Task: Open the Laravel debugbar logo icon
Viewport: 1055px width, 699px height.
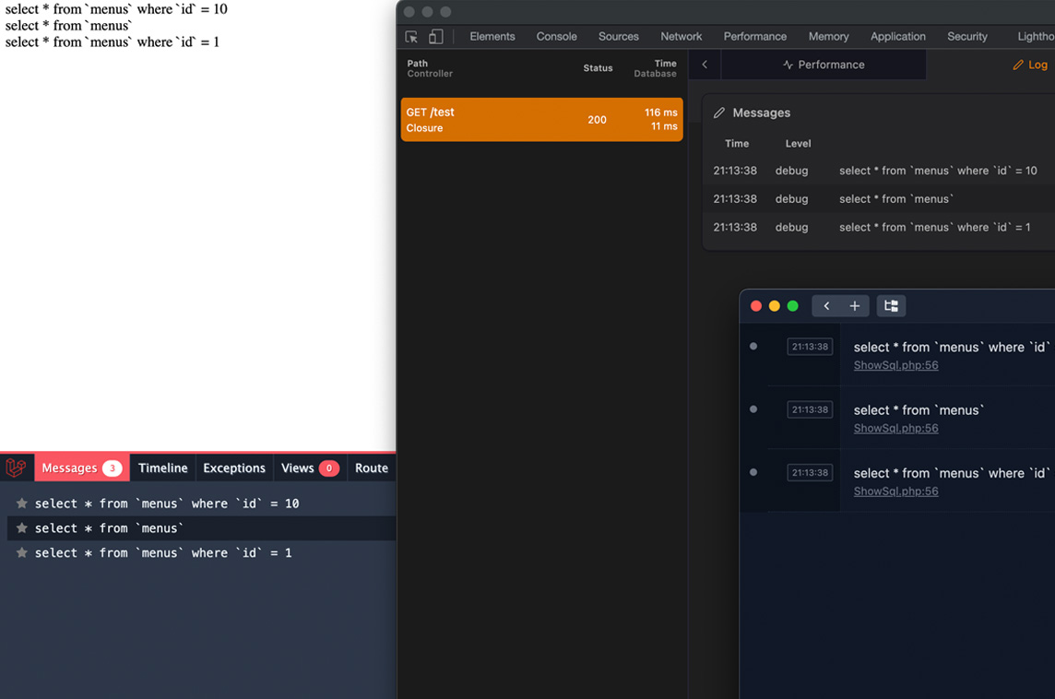Action: (17, 468)
